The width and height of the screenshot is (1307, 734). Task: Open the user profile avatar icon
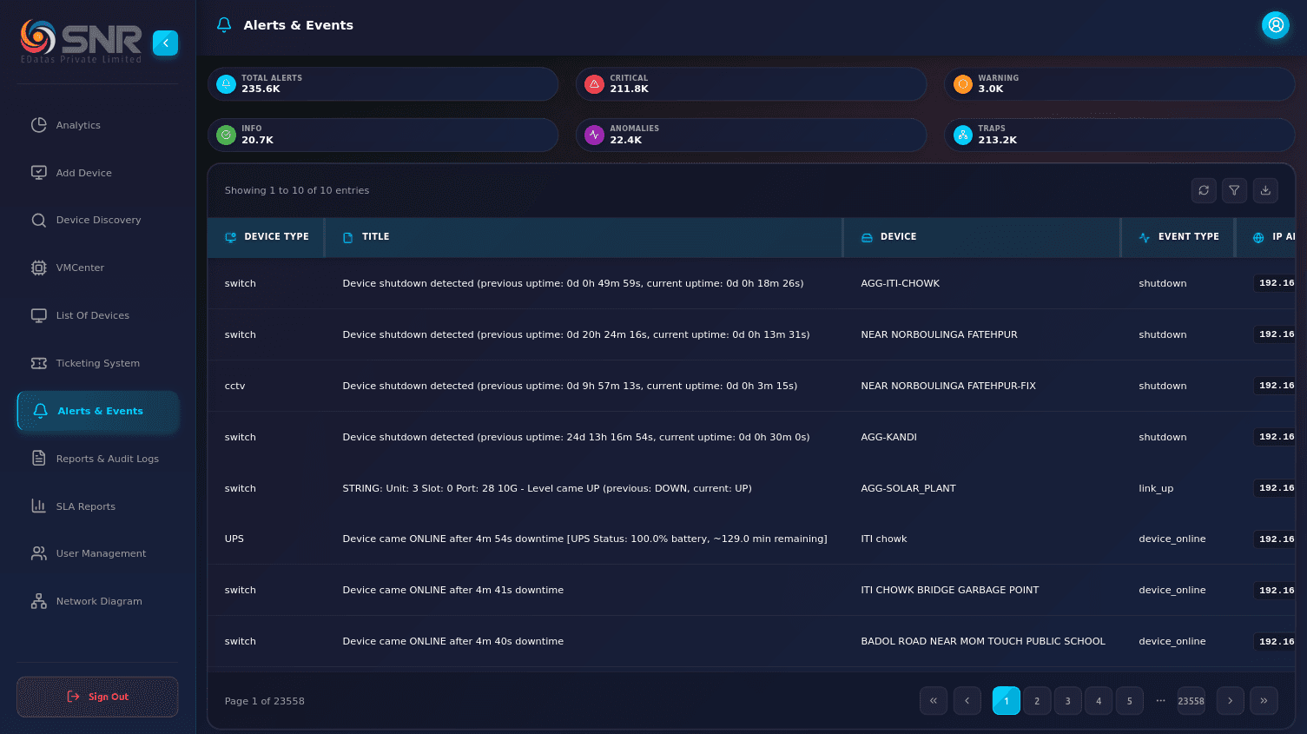1275,25
